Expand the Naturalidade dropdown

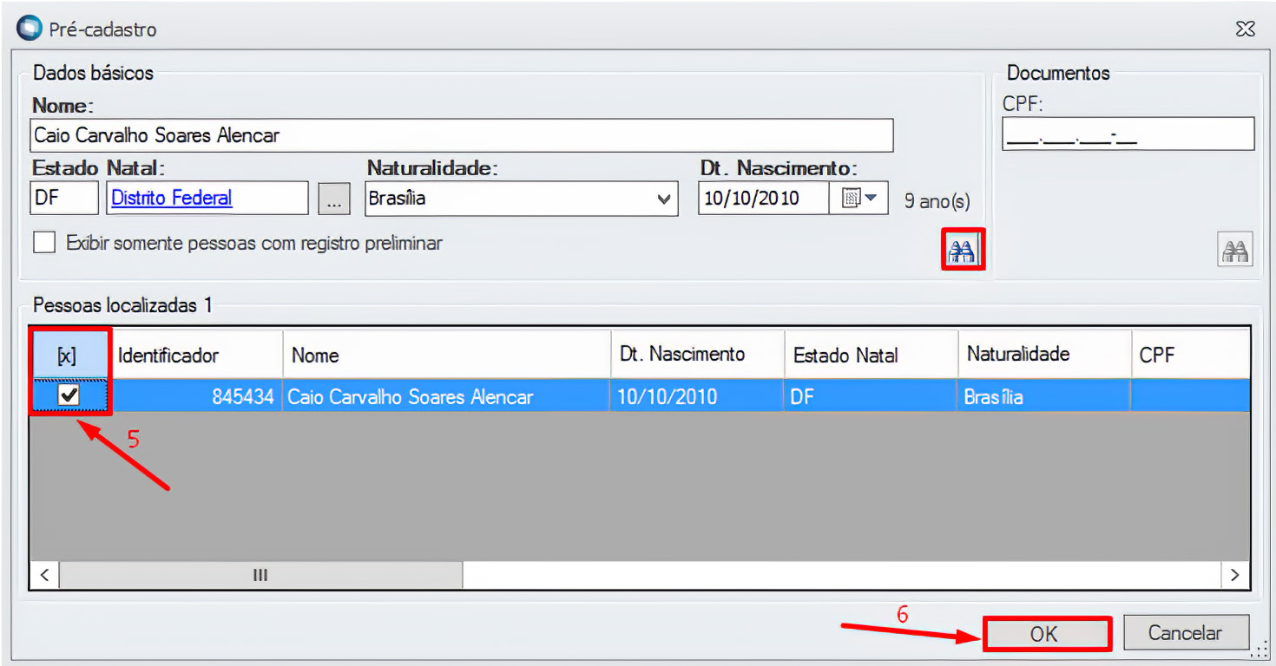click(x=663, y=199)
